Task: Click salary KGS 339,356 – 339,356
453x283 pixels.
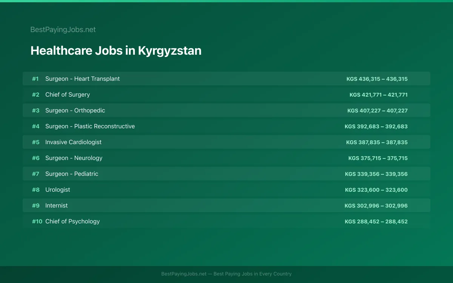Action: [376, 174]
